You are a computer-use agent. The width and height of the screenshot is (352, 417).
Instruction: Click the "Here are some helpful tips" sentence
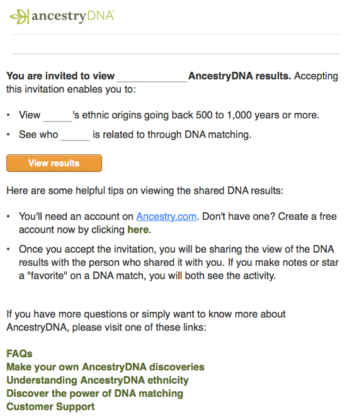145,191
